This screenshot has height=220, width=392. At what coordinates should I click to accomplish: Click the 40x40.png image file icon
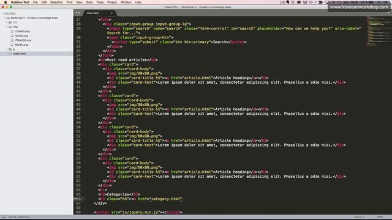12,36
